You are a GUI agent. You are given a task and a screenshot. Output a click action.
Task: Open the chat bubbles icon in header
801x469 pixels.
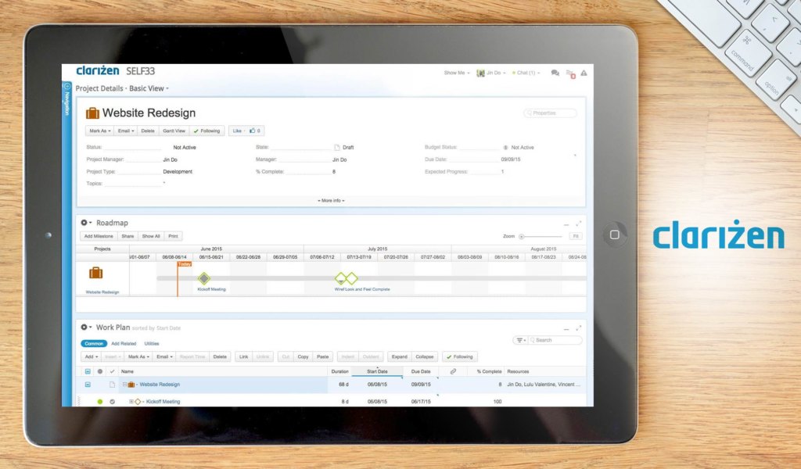coord(555,73)
